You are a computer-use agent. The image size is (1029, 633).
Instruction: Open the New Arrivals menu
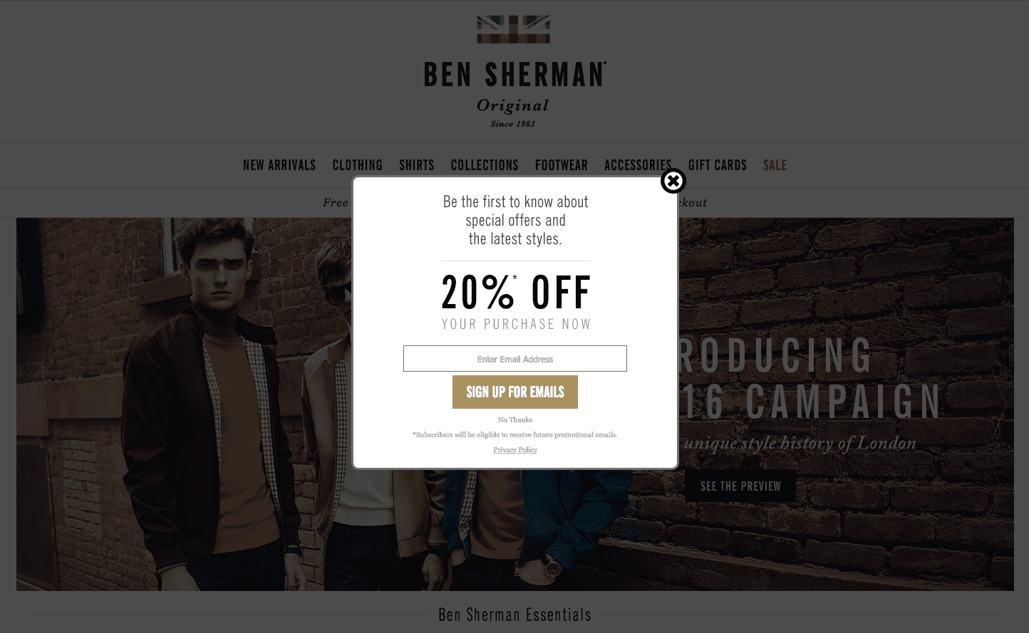coord(279,165)
